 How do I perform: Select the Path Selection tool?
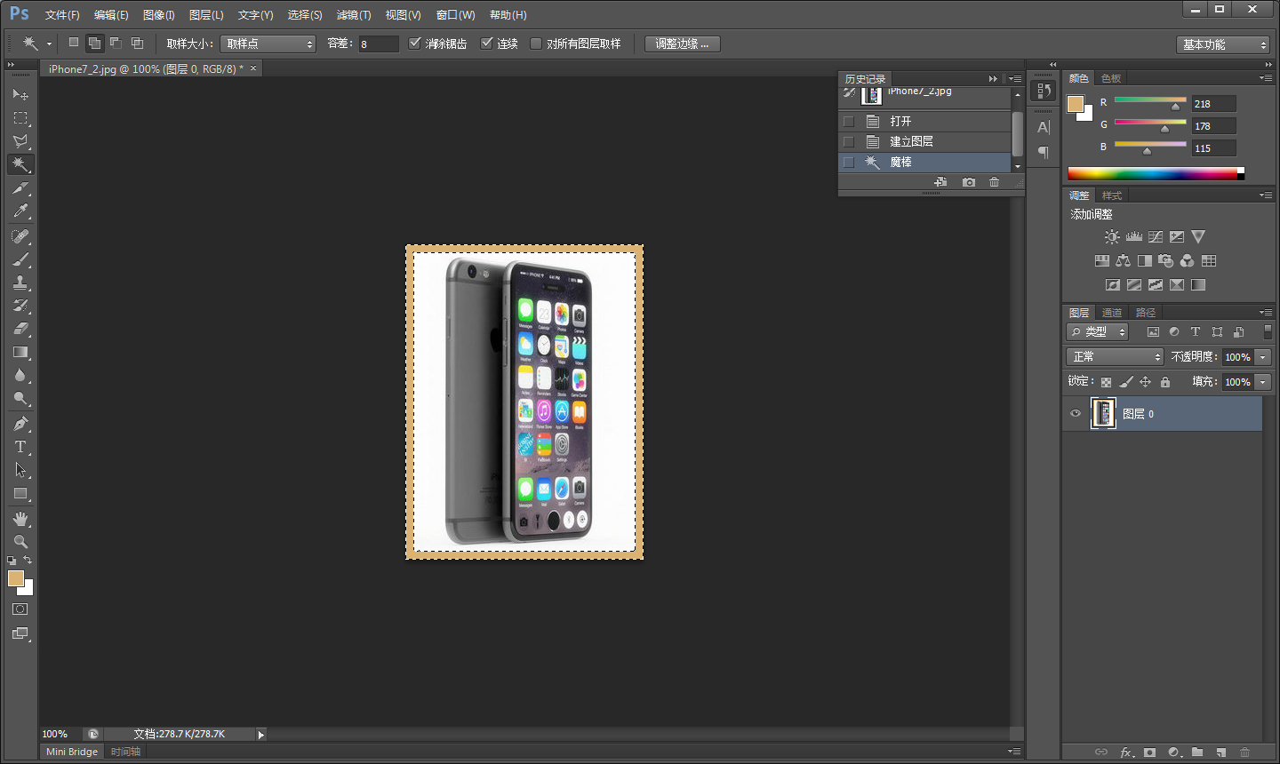(x=20, y=470)
